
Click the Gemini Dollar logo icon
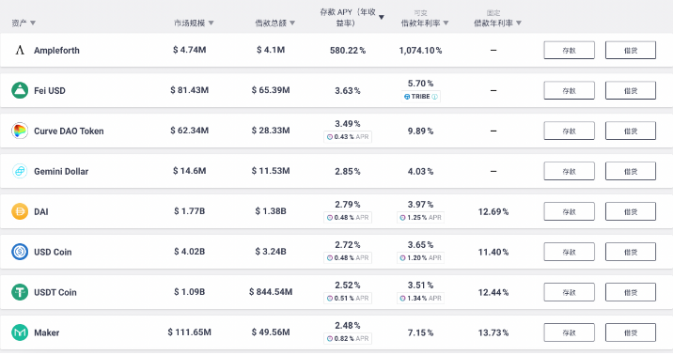(20, 171)
